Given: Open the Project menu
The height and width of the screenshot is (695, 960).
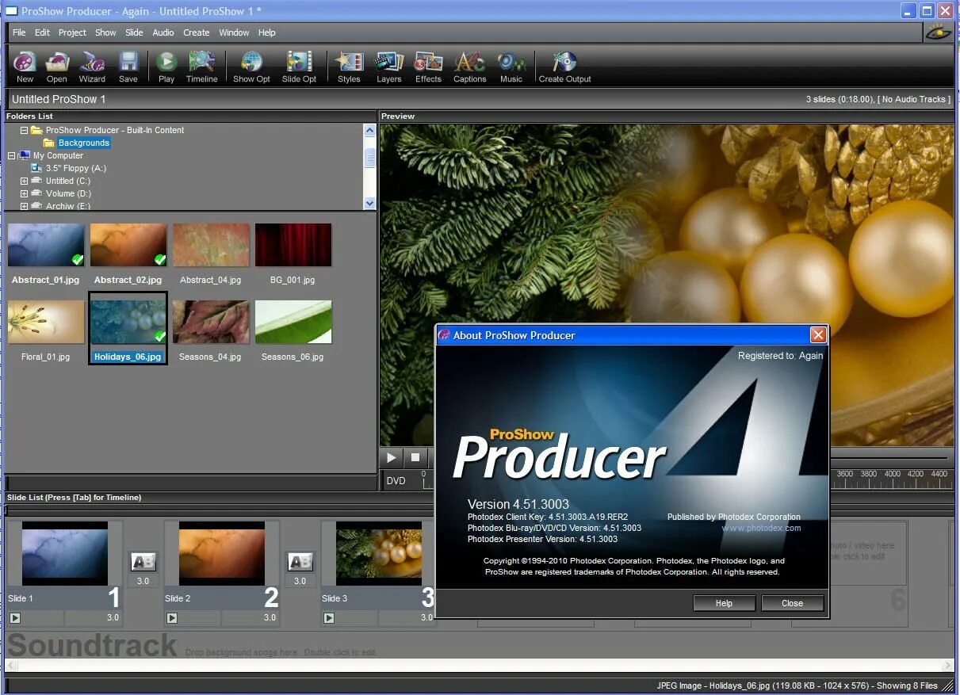Looking at the screenshot, I should click(x=72, y=32).
